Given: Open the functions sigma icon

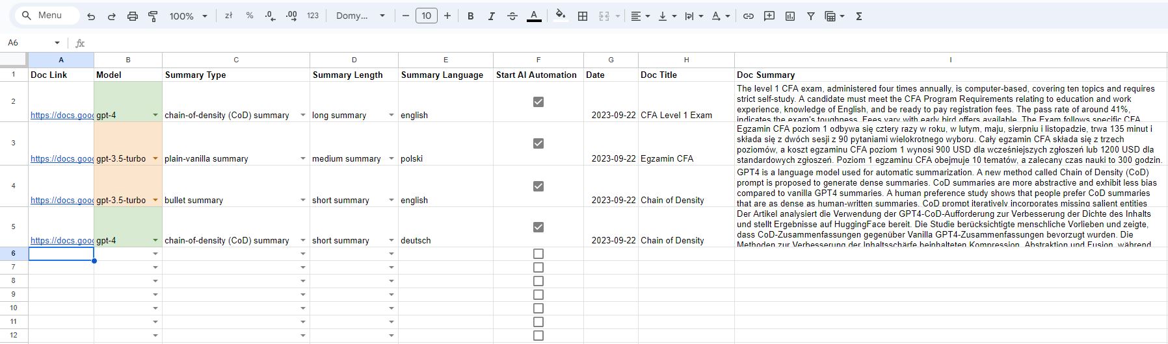Looking at the screenshot, I should pyautogui.click(x=859, y=16).
